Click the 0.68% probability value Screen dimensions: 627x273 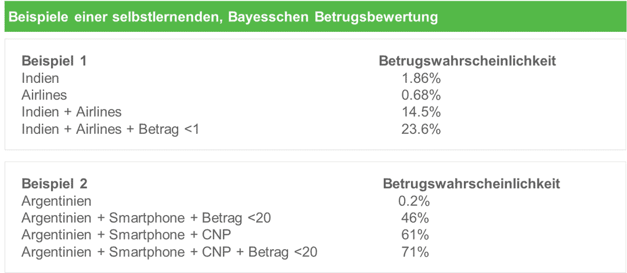coord(421,95)
